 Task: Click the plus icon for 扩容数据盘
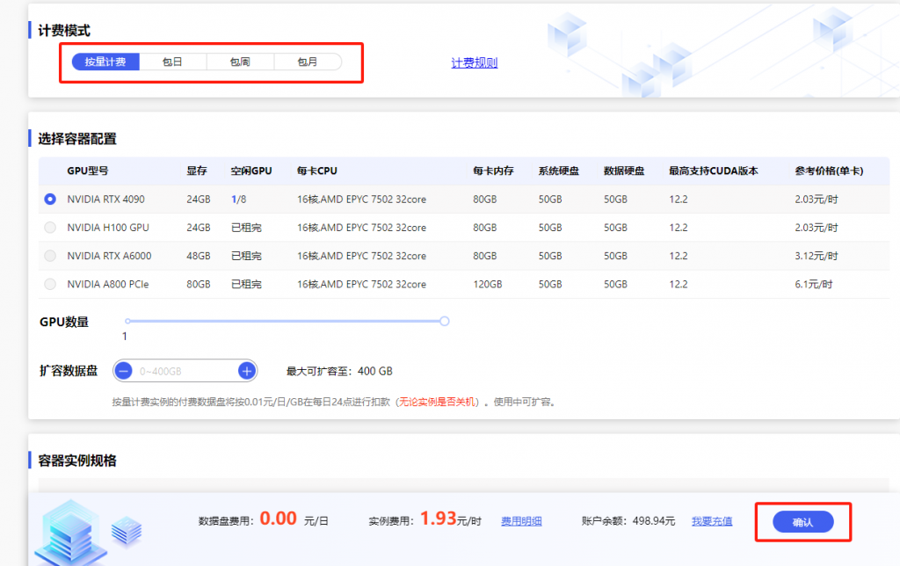pyautogui.click(x=247, y=371)
